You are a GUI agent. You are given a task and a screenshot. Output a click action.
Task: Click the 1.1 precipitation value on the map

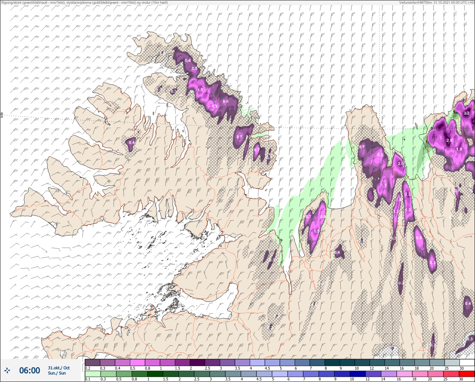(384, 185)
